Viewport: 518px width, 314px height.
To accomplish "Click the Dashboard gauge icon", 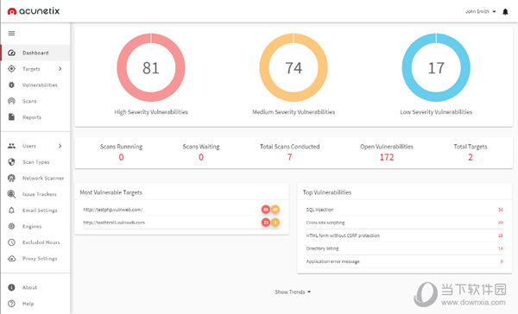I will pyautogui.click(x=11, y=53).
